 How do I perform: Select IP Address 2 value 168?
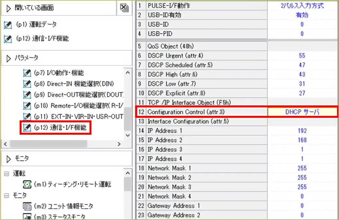302,140
